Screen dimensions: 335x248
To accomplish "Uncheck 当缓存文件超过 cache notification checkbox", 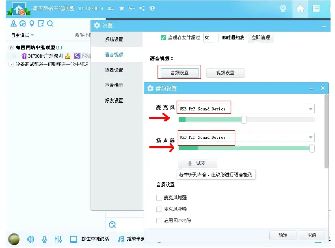I will 163,38.
